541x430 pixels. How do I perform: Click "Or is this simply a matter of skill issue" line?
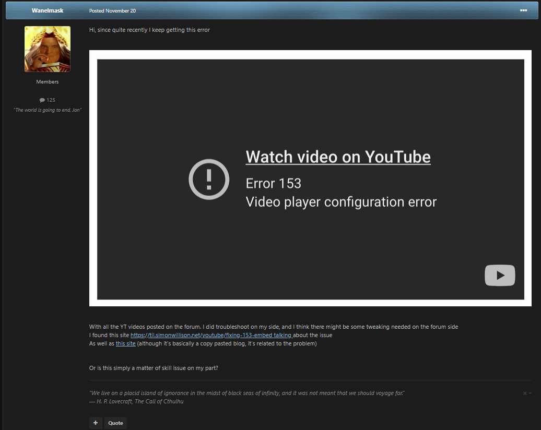point(154,368)
